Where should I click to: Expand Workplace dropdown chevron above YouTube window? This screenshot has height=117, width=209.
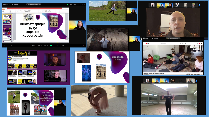point(150,38)
